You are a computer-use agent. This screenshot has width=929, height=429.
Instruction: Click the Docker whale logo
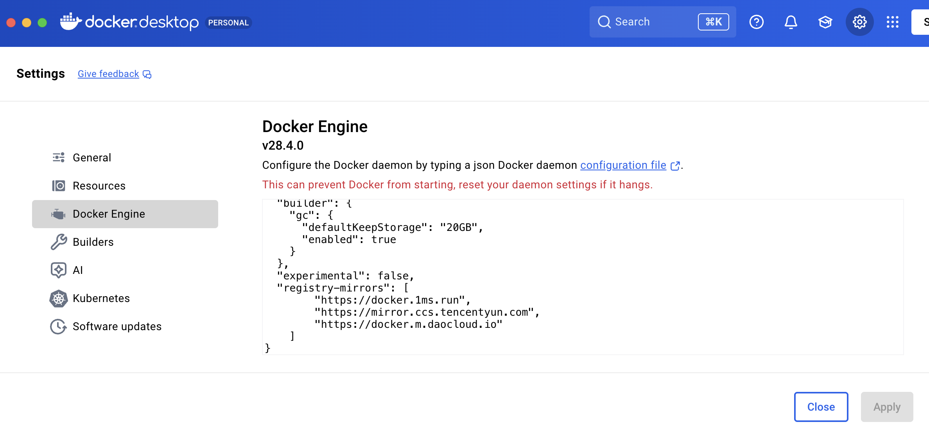pos(70,21)
